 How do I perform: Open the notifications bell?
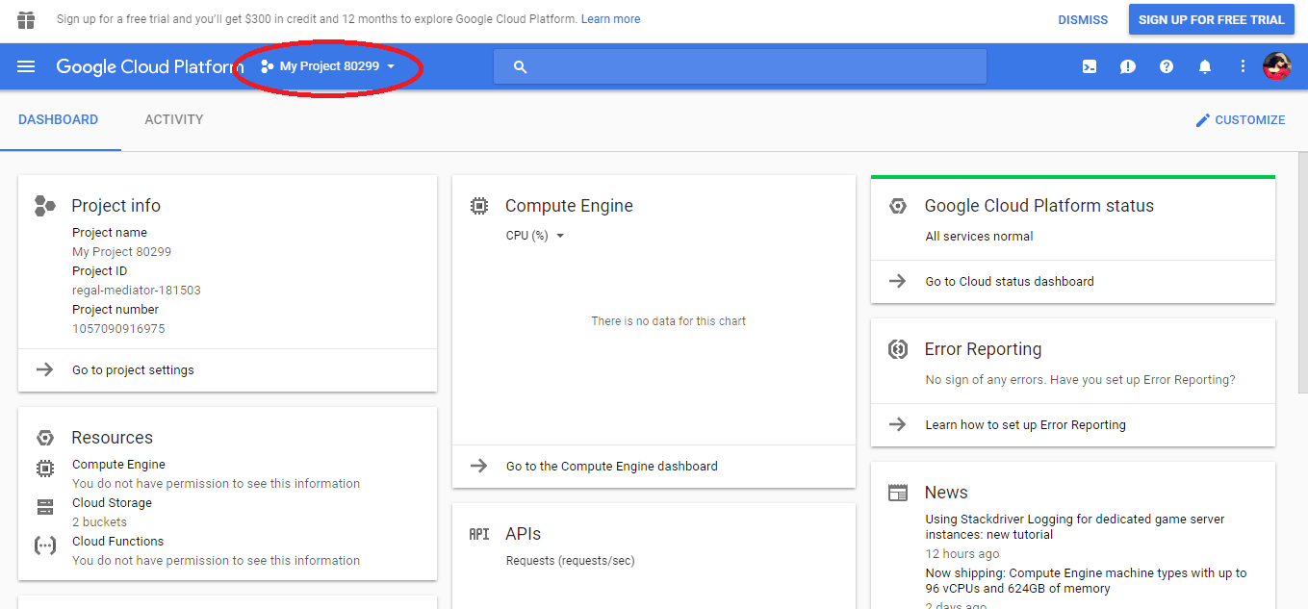point(1205,66)
